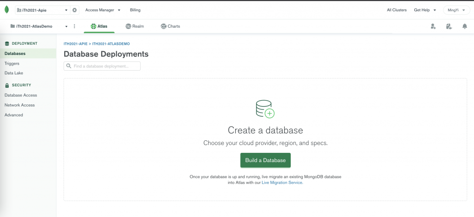Go to All Clusters
474x217 pixels.
click(397, 10)
